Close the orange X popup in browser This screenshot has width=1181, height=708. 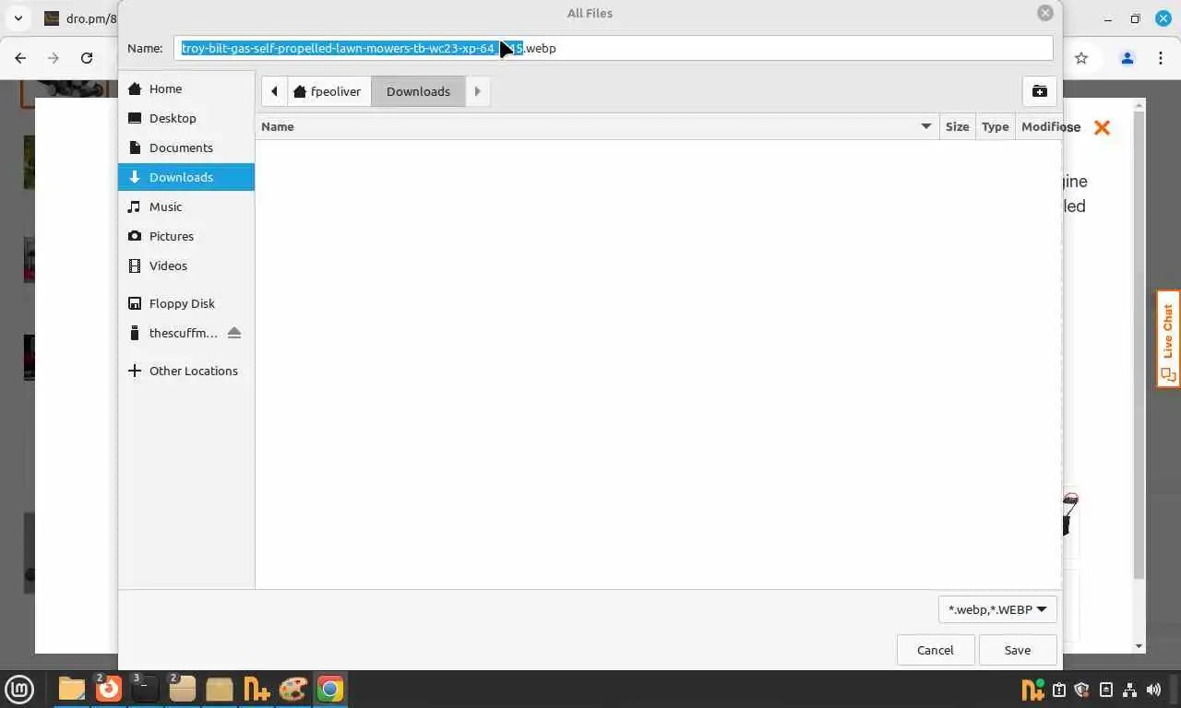tap(1102, 127)
